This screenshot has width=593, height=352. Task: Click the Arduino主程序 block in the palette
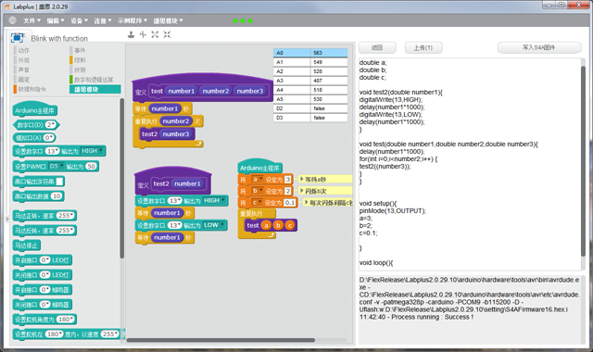[35, 110]
